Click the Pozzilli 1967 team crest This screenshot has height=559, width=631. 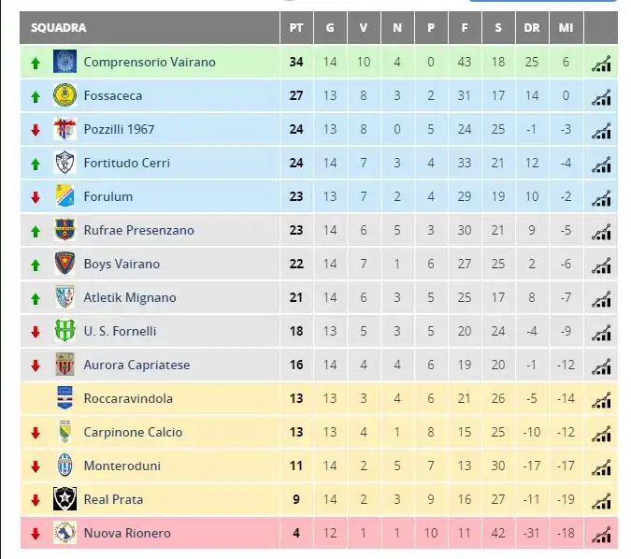(65, 129)
